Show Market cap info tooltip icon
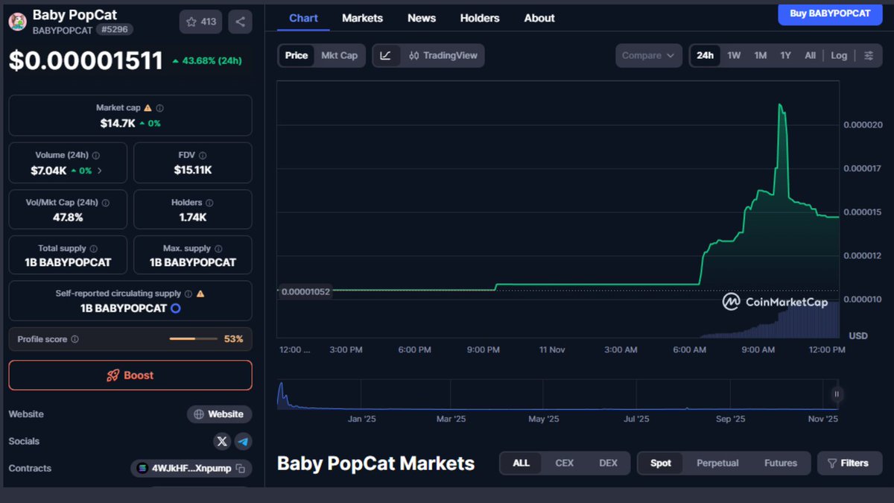This screenshot has width=894, height=503. pyautogui.click(x=159, y=108)
